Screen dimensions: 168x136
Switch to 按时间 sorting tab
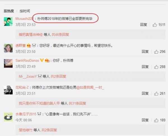click(25, 11)
